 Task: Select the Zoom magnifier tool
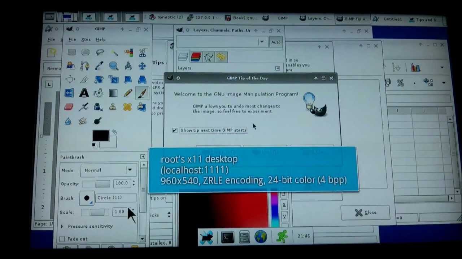coord(113,66)
